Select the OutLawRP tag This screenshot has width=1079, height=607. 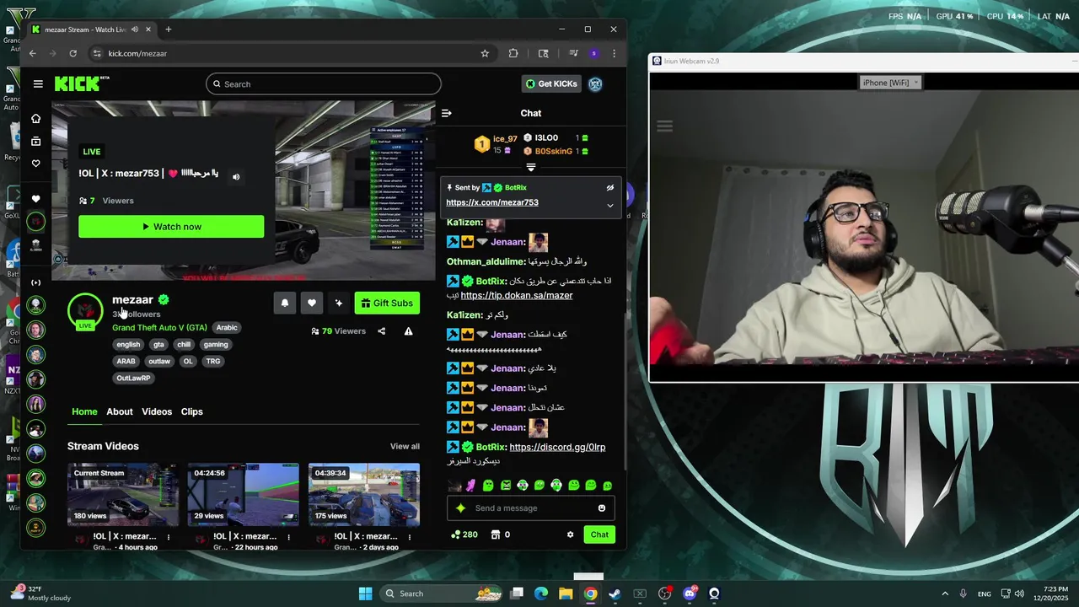coord(133,378)
